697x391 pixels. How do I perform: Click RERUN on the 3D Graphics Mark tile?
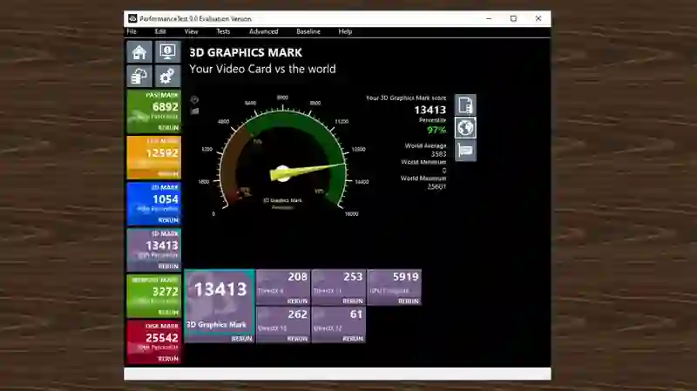point(241,339)
